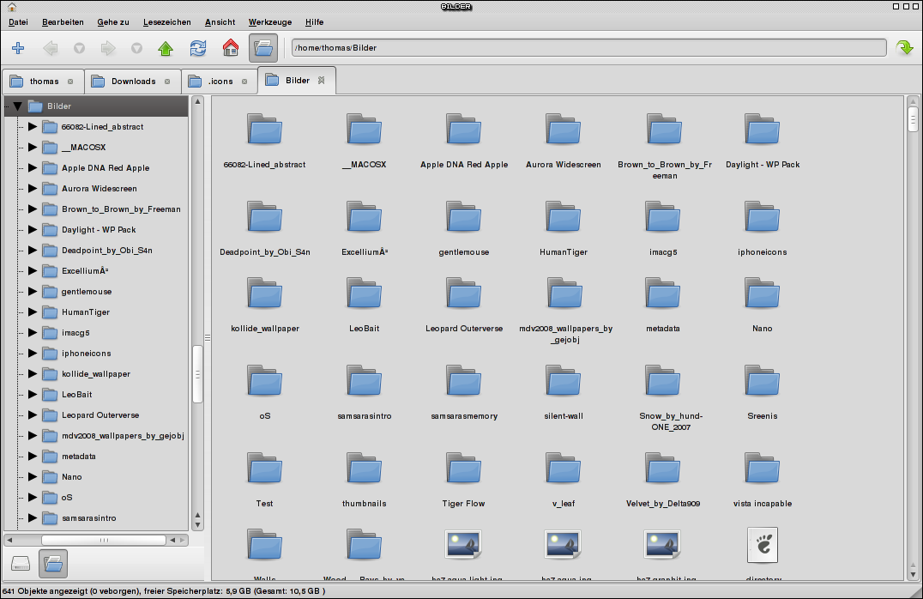Open the Datei menu
This screenshot has width=923, height=599.
(x=18, y=21)
